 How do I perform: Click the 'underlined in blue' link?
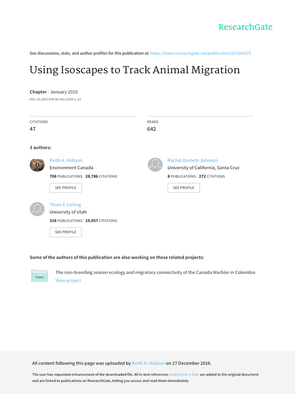[x=184, y=374]
